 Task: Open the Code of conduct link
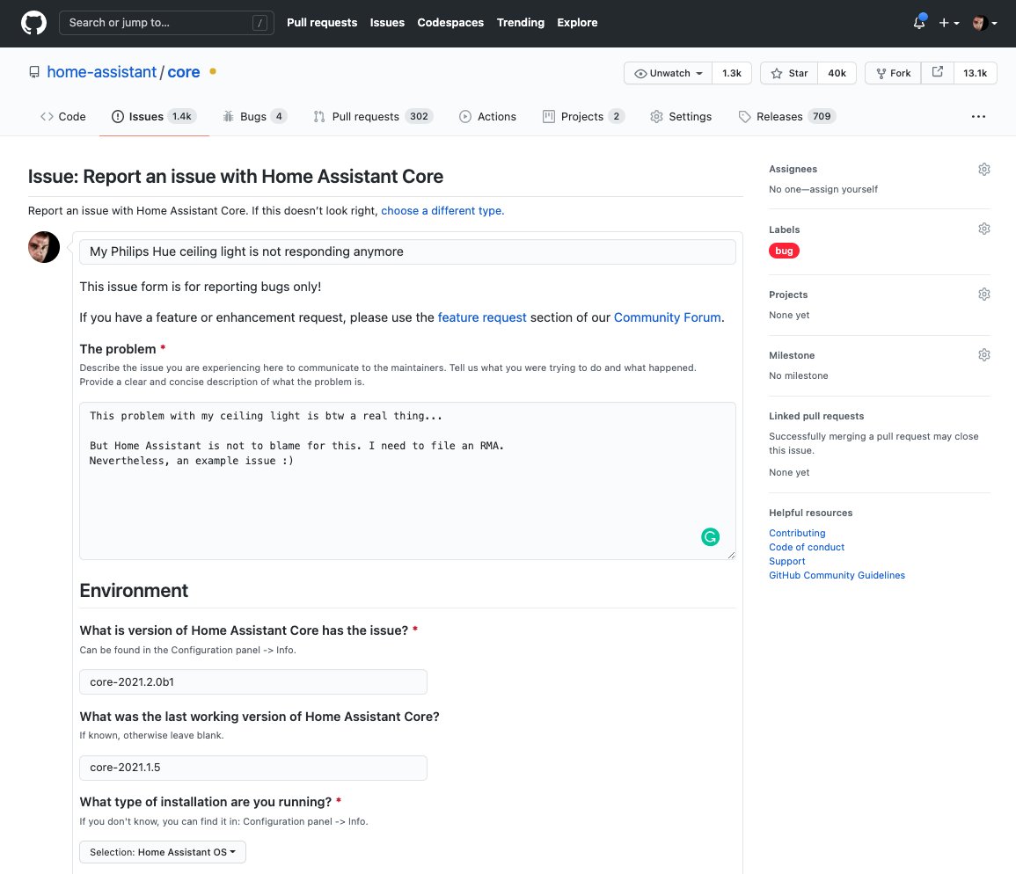coord(807,547)
